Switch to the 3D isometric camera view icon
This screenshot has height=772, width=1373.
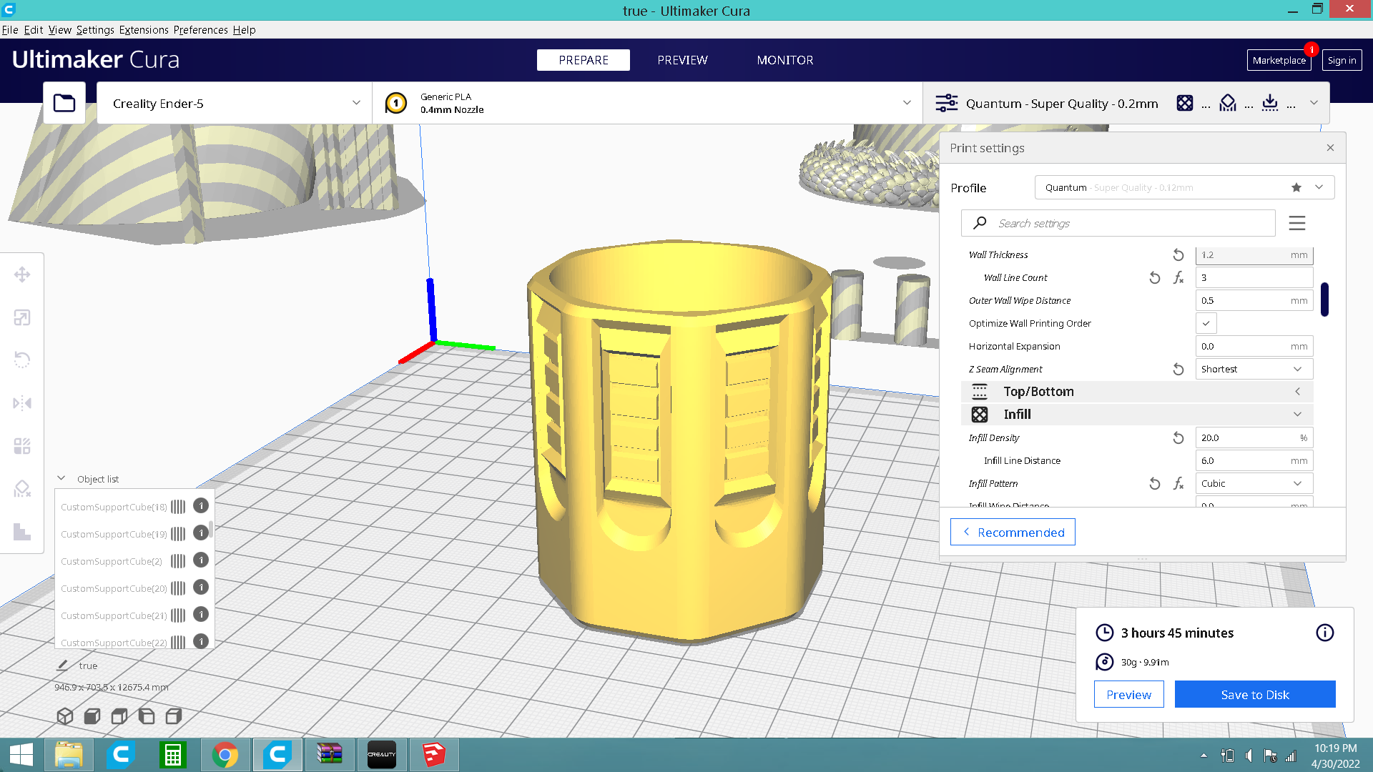pos(65,716)
